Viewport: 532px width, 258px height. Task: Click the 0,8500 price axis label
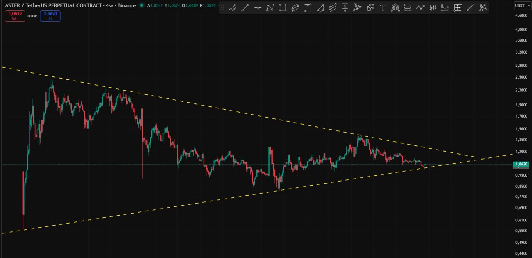pyautogui.click(x=522, y=187)
